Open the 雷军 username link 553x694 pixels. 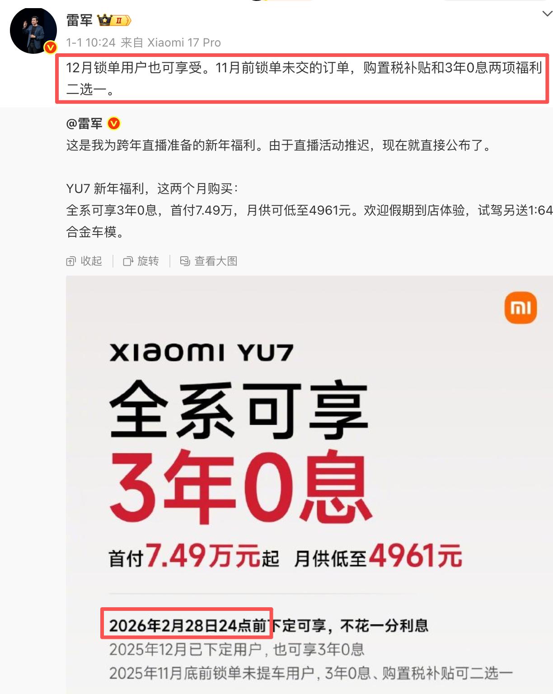(x=79, y=20)
